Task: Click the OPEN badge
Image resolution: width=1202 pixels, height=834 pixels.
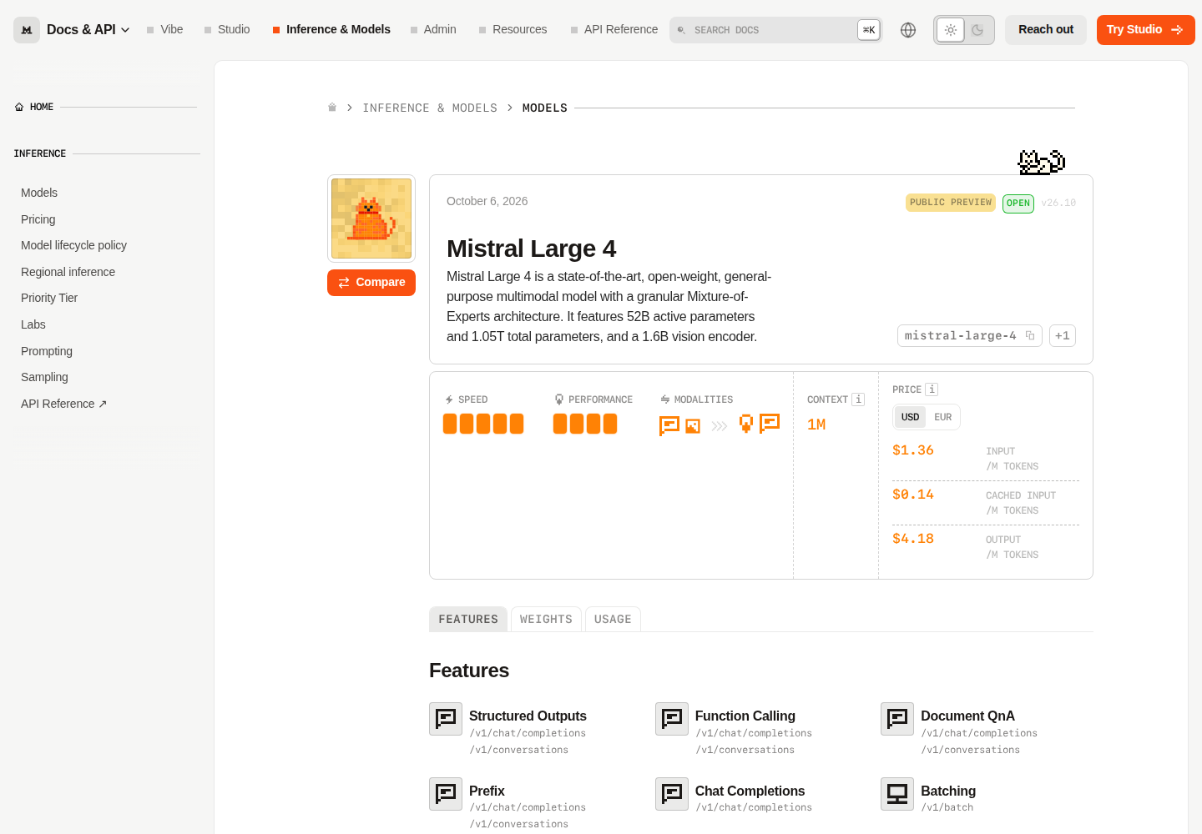Action: [1018, 203]
